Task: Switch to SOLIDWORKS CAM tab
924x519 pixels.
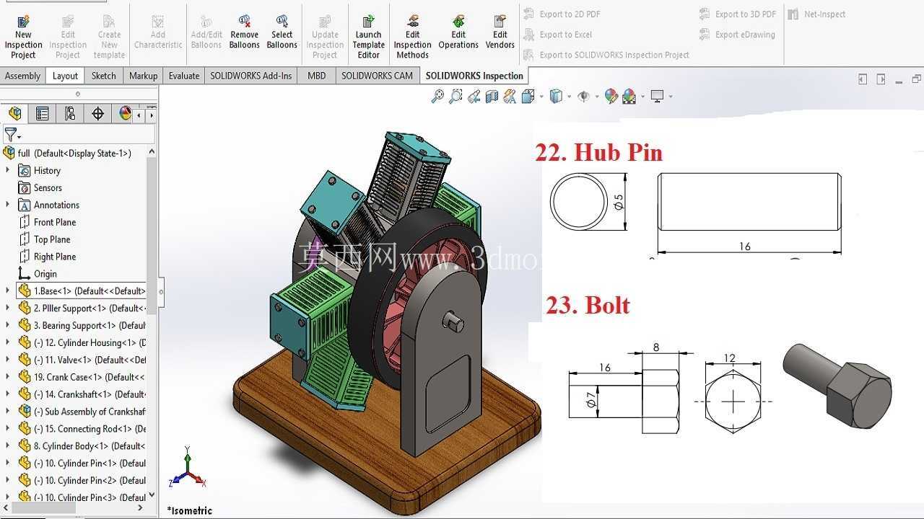Action: 377,76
